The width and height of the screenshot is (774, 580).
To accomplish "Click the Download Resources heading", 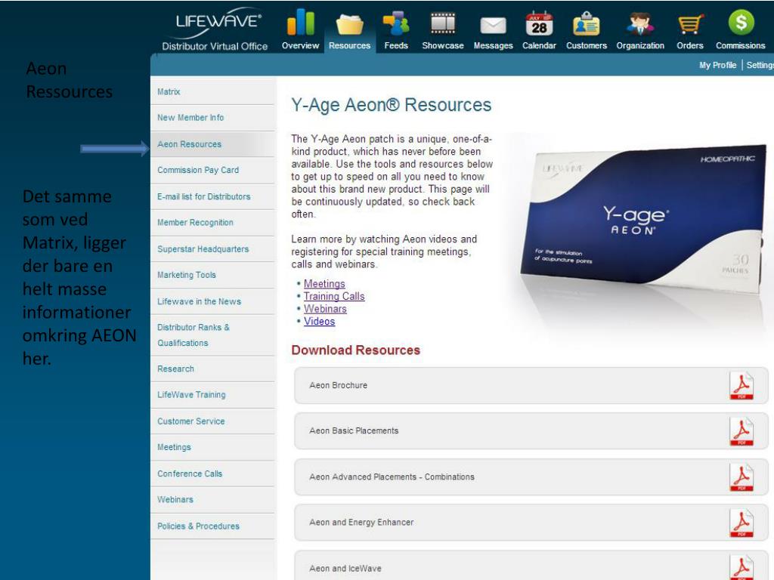I will [356, 350].
